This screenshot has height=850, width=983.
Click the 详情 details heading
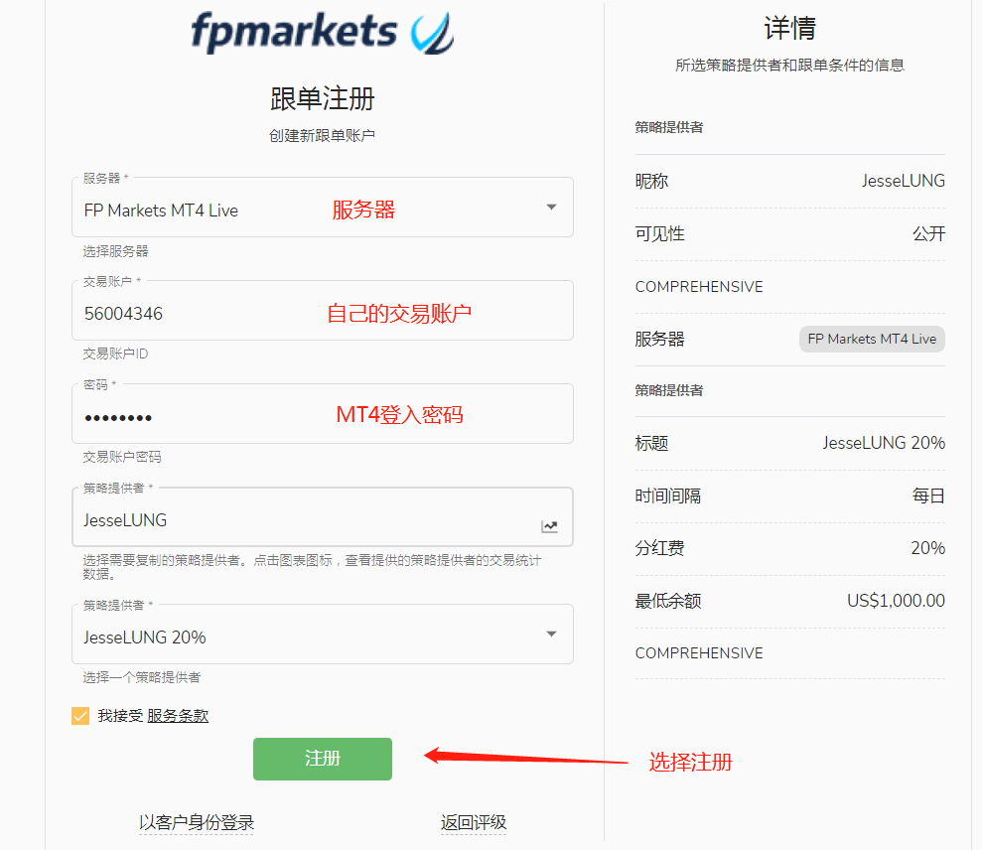click(790, 28)
